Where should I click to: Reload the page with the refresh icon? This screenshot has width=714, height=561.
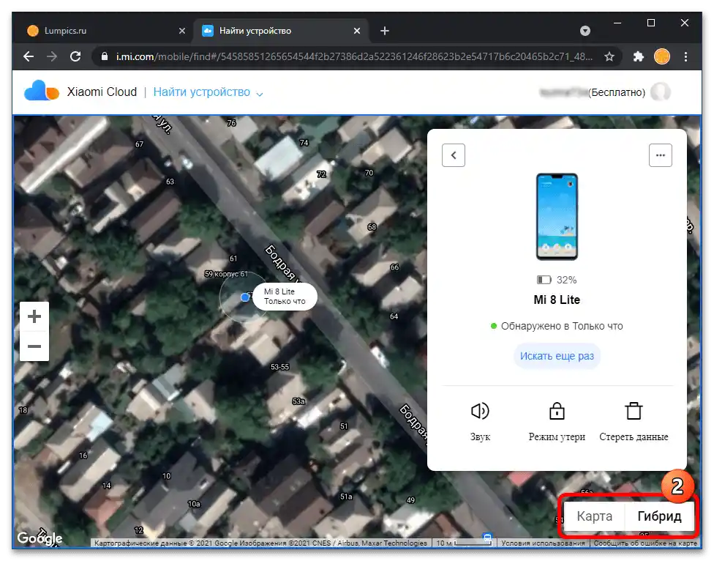(75, 56)
